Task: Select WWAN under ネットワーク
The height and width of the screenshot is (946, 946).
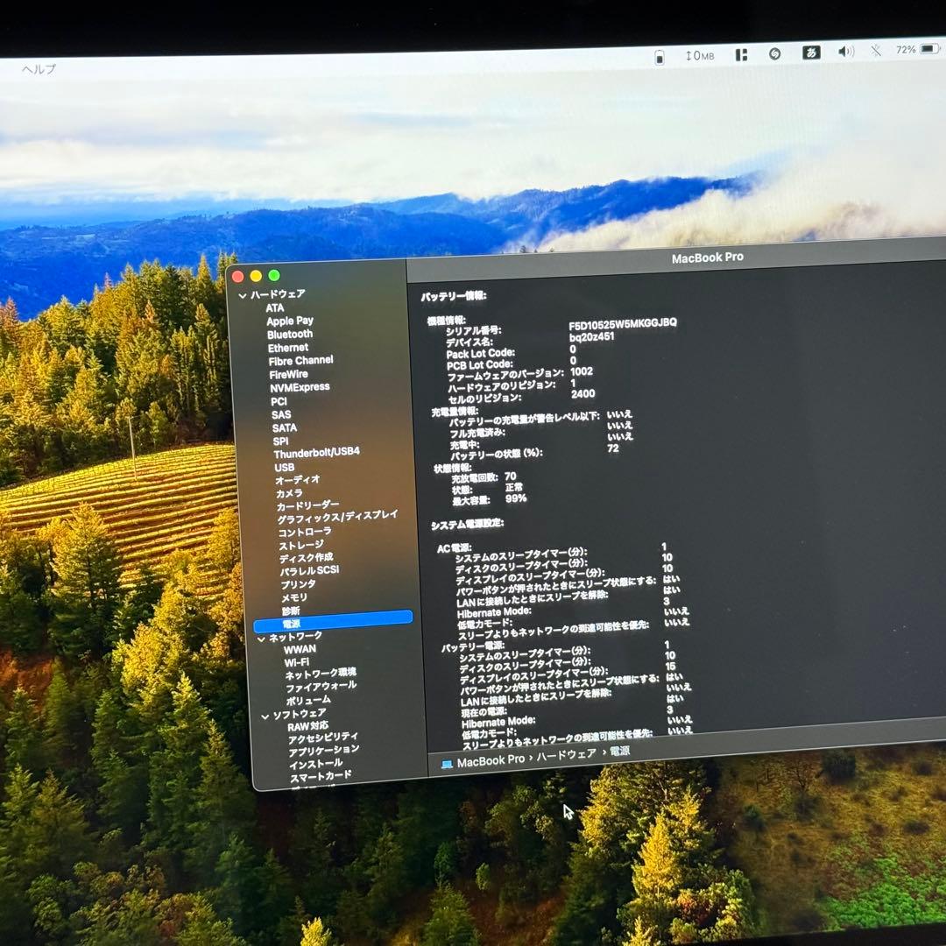Action: pyautogui.click(x=300, y=650)
